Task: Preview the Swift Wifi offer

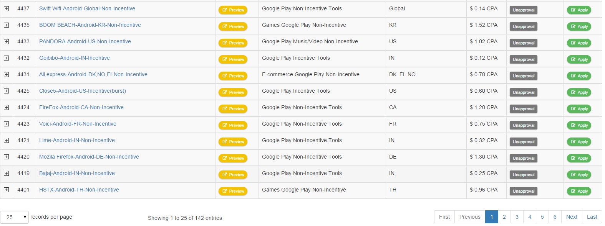Action: tap(233, 10)
